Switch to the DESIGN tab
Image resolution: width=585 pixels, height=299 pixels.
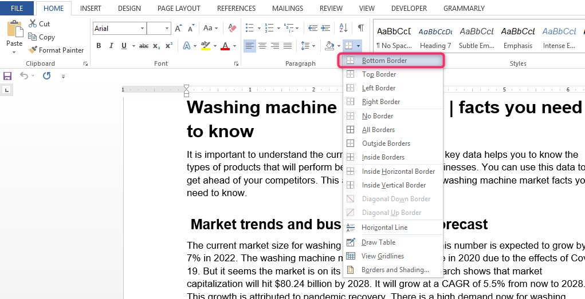pos(129,8)
